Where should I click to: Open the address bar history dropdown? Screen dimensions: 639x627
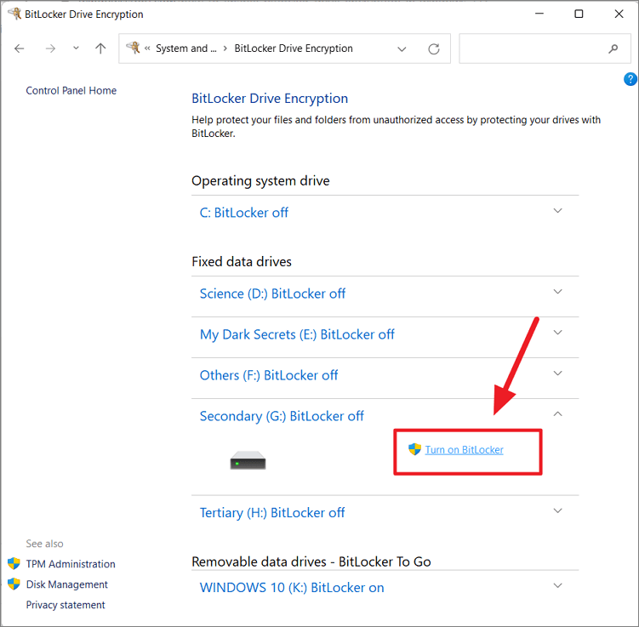tap(402, 49)
